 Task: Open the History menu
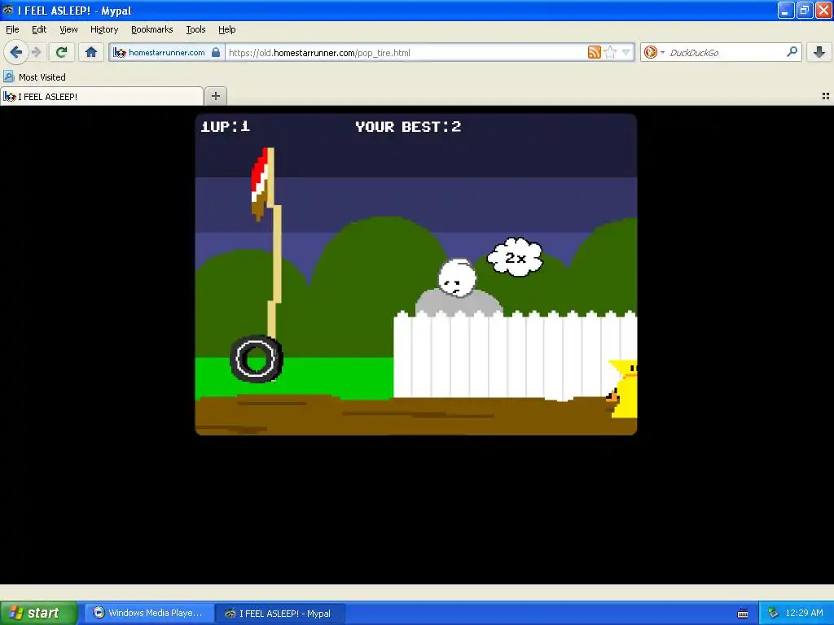[x=104, y=29]
